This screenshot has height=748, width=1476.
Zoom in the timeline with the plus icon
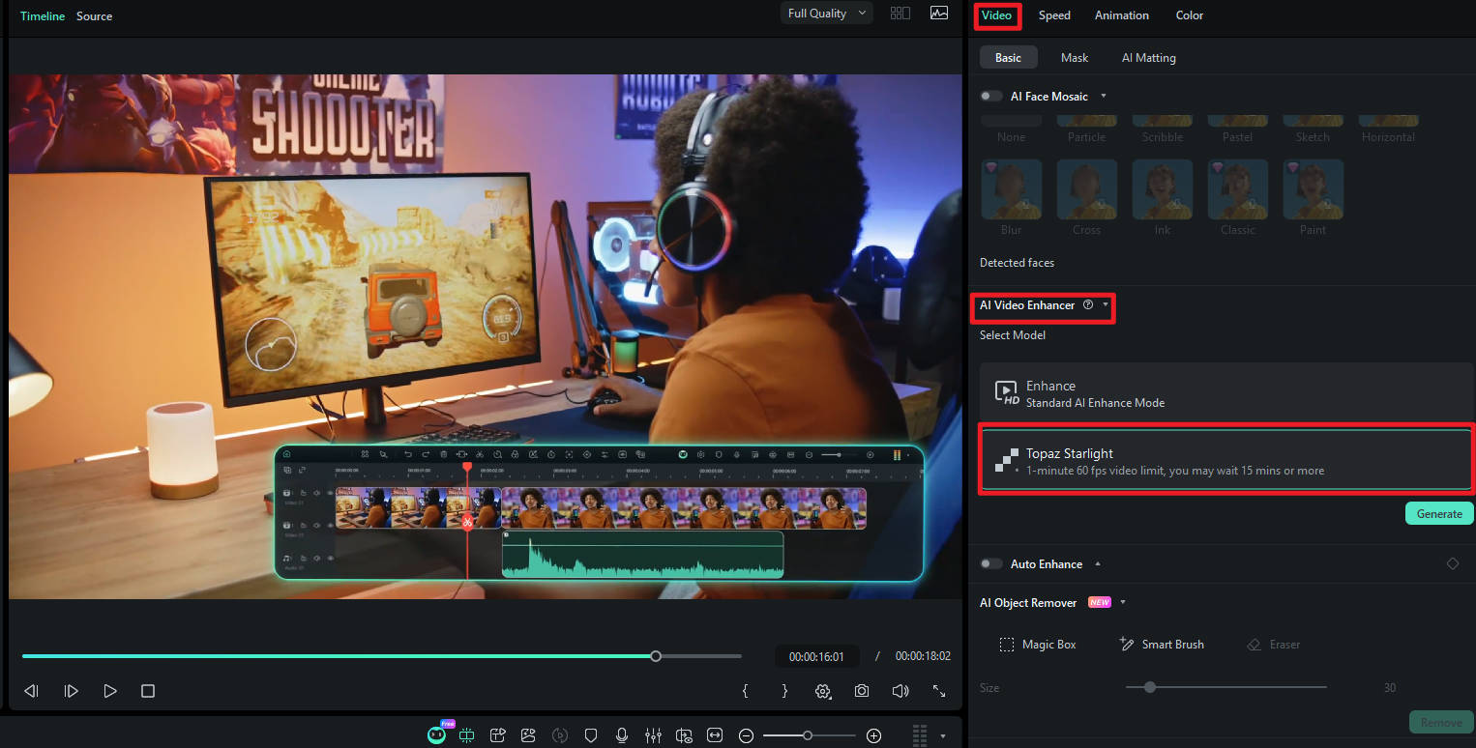click(x=873, y=735)
